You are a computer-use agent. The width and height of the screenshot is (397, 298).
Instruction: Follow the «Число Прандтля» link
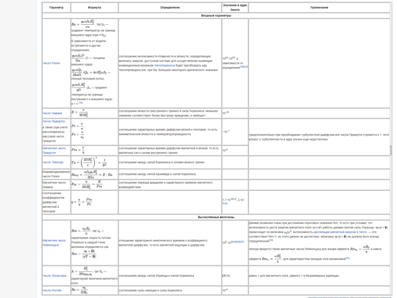pos(54,121)
